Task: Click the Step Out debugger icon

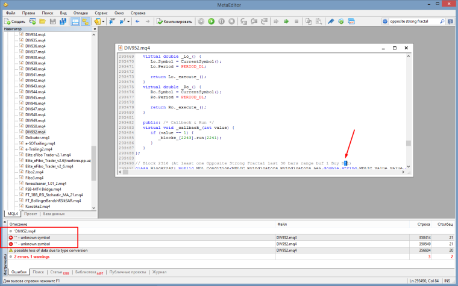Action: click(x=265, y=21)
